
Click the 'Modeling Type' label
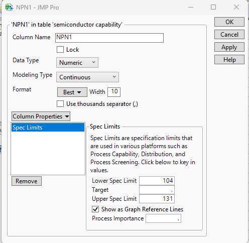point(33,75)
